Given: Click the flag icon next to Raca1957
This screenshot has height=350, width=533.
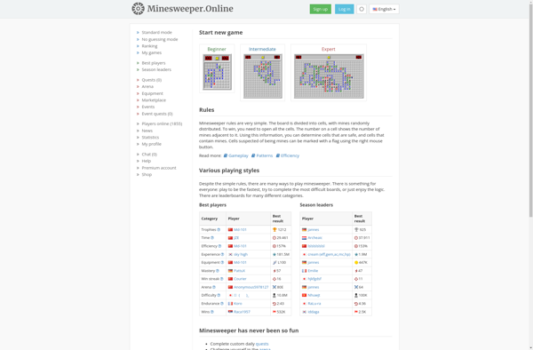Looking at the screenshot, I should 230,312.
